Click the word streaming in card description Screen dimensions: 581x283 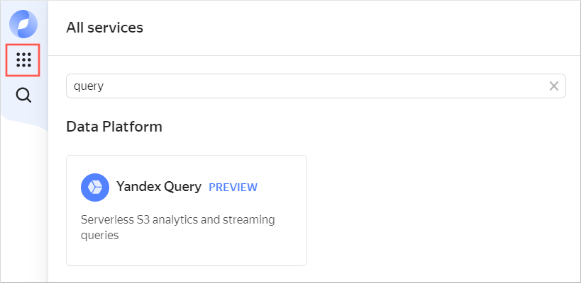point(245,219)
